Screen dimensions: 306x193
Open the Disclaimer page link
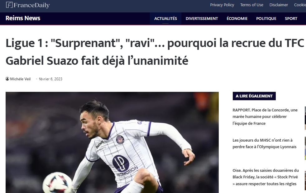279,5
